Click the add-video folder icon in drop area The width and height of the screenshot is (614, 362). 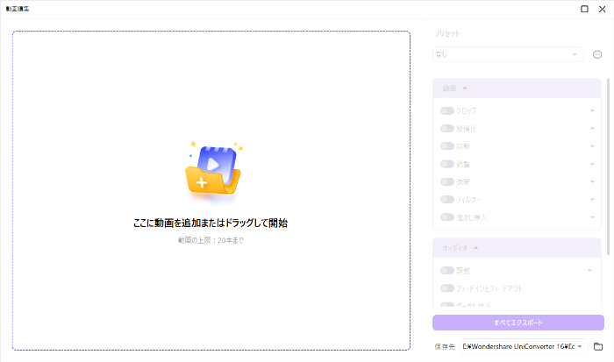[213, 171]
